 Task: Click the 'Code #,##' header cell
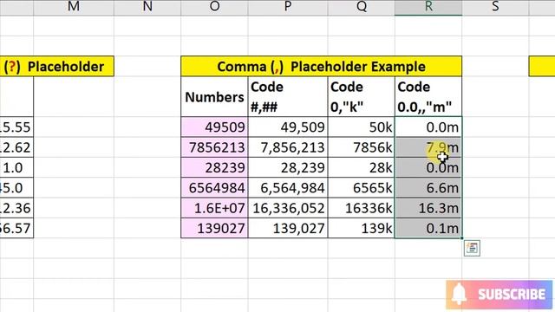tap(288, 96)
